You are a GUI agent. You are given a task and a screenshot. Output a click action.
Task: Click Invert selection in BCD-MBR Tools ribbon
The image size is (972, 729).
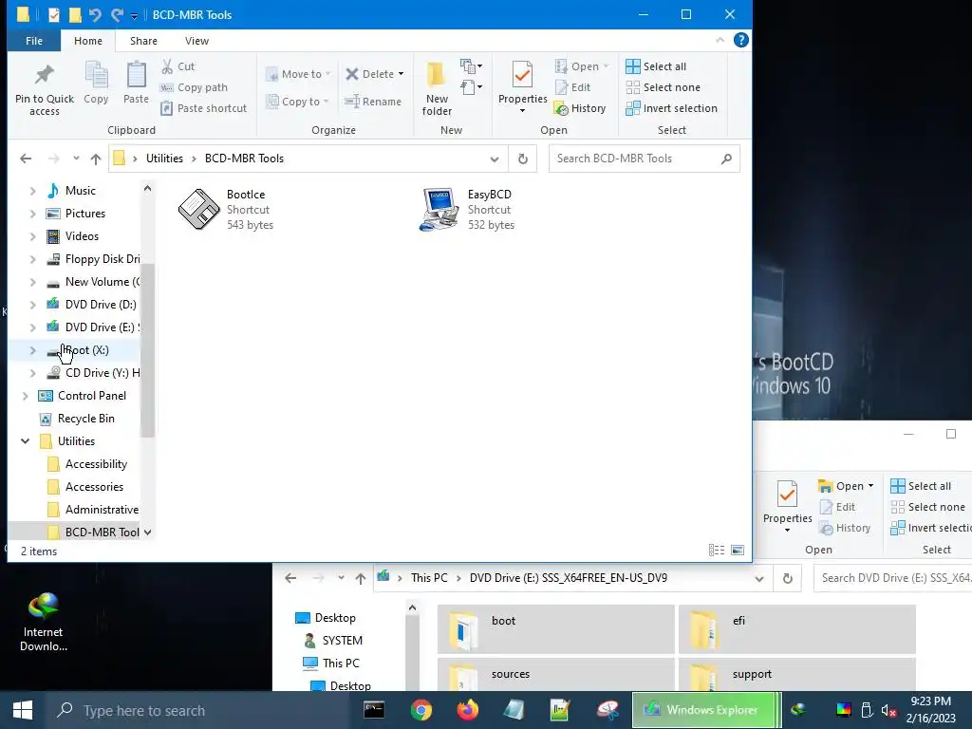pyautogui.click(x=671, y=108)
